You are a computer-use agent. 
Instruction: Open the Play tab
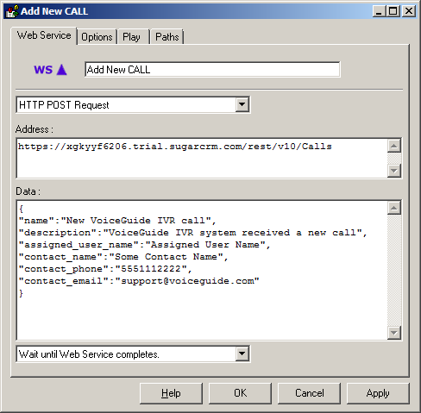point(131,37)
